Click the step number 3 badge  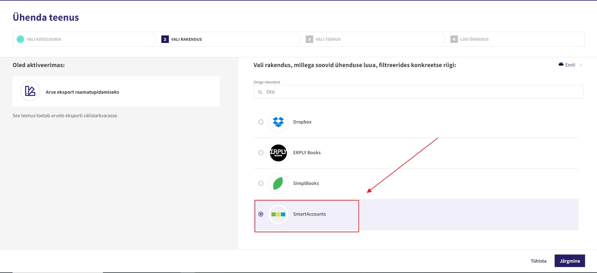309,39
